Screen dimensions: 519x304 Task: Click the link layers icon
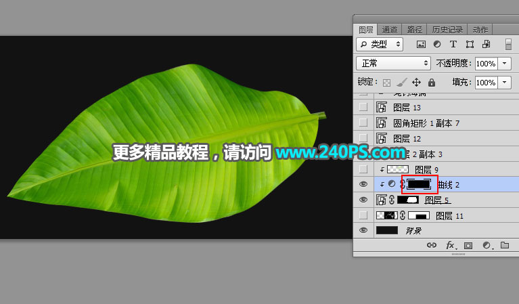431,245
